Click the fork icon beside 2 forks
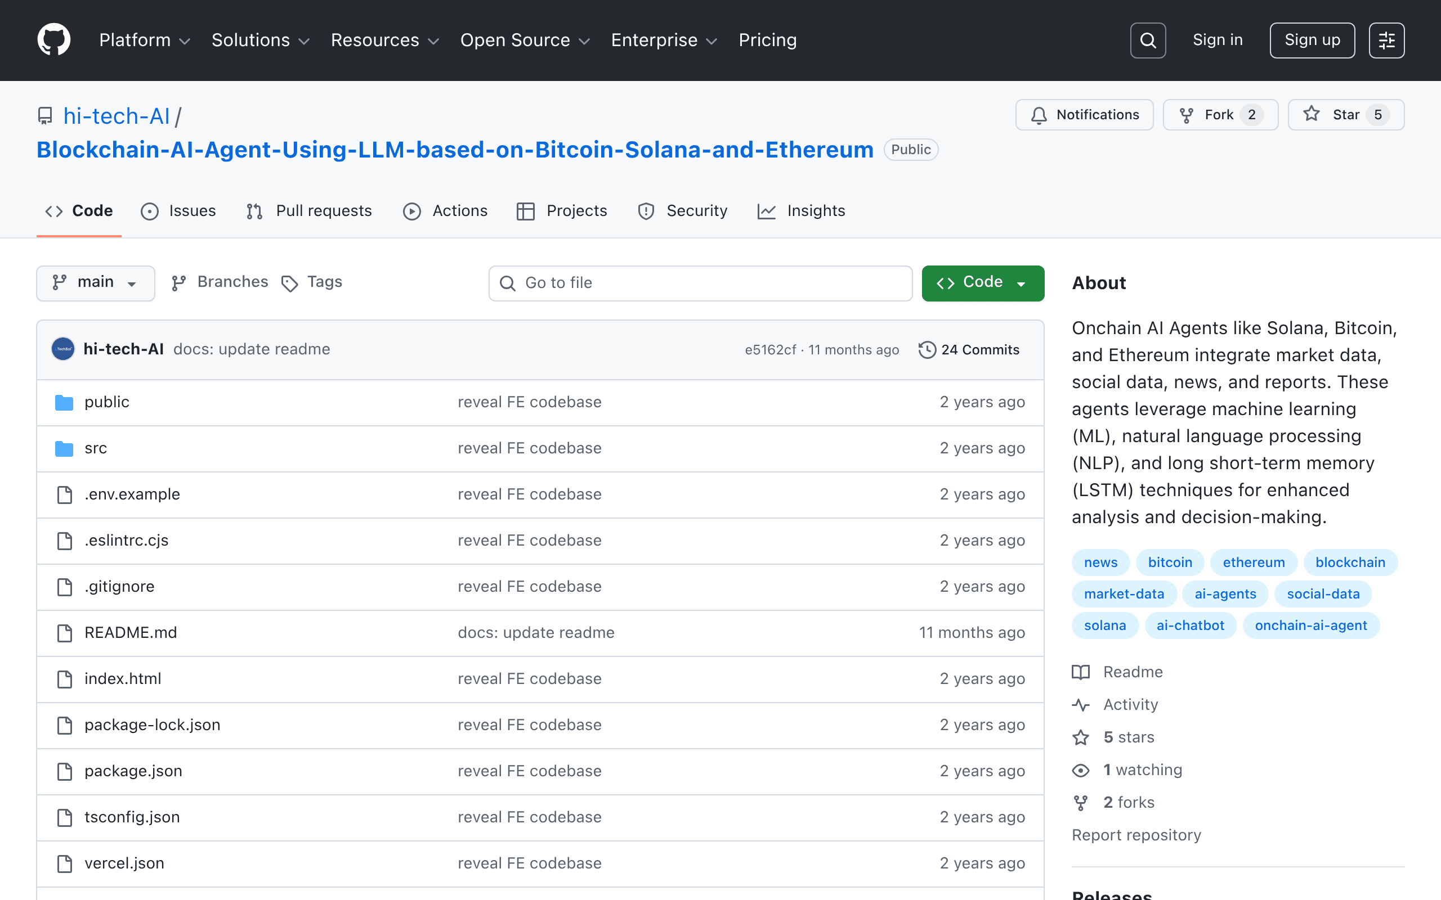The height and width of the screenshot is (900, 1441). click(x=1081, y=803)
